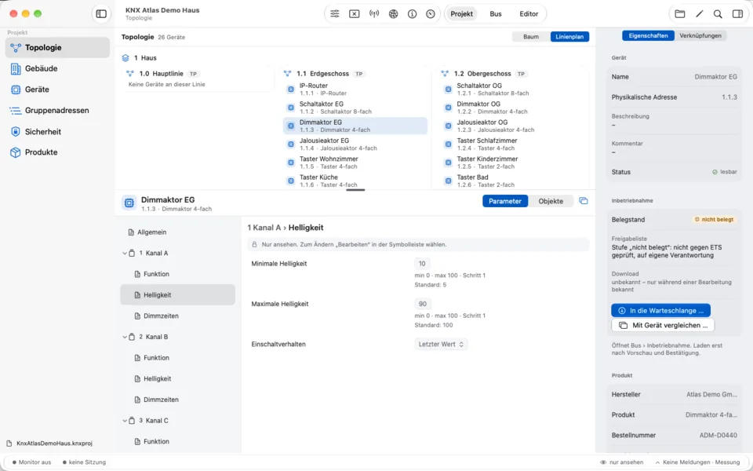Click the pencil Bearbeiten icon
This screenshot has width=753, height=471.
(699, 14)
